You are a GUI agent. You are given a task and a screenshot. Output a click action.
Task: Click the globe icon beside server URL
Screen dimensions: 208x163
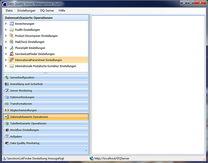click(x=91, y=158)
